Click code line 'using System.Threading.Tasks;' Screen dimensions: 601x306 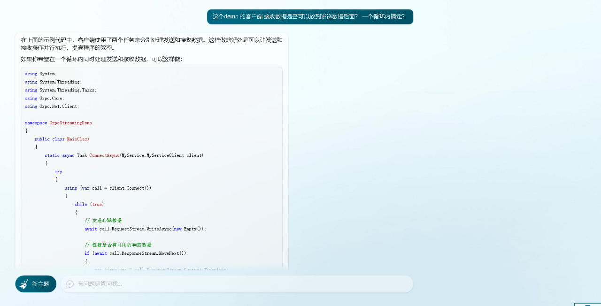pyautogui.click(x=61, y=90)
